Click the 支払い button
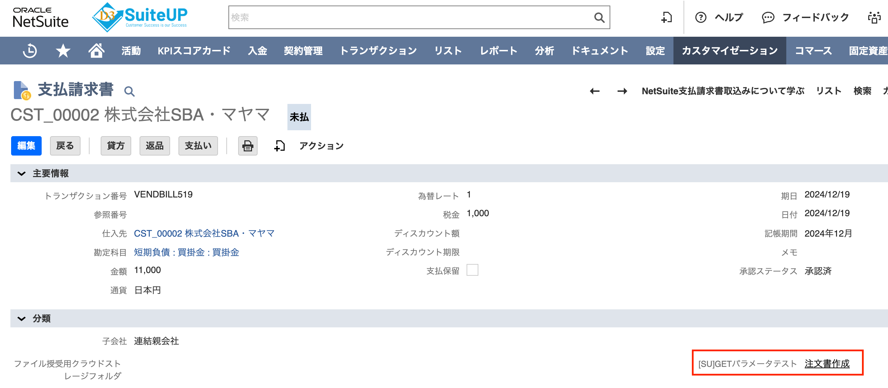This screenshot has width=888, height=388. click(198, 146)
